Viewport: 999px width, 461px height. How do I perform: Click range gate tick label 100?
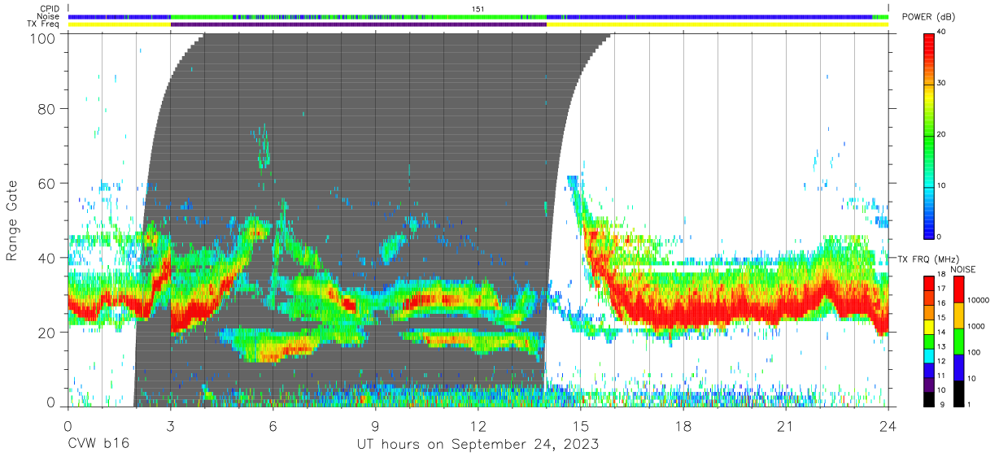43,37
